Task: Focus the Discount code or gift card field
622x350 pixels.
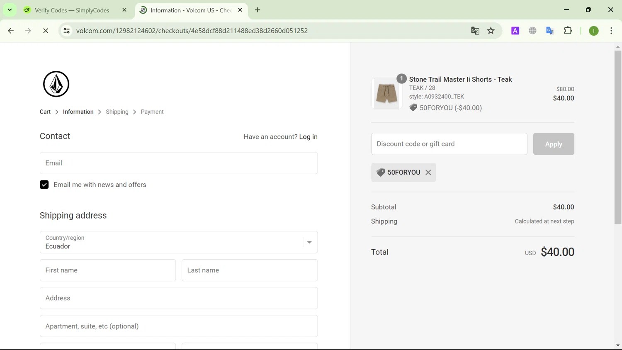Action: (449, 144)
